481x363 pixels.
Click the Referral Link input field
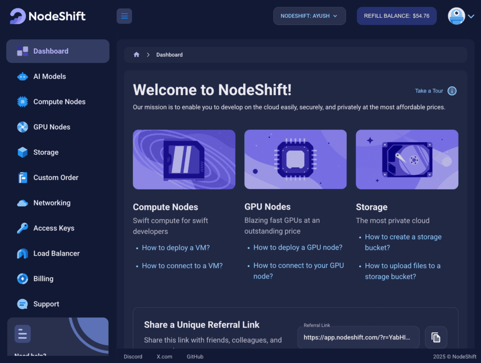[x=358, y=337]
